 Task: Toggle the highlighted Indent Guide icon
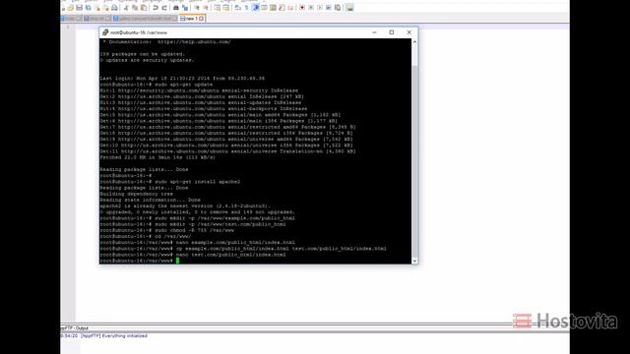point(256,8)
